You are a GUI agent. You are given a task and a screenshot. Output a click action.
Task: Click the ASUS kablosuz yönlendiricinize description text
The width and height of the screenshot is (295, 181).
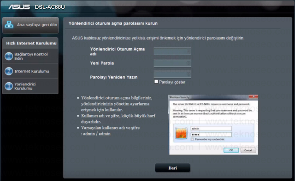(x=158, y=38)
